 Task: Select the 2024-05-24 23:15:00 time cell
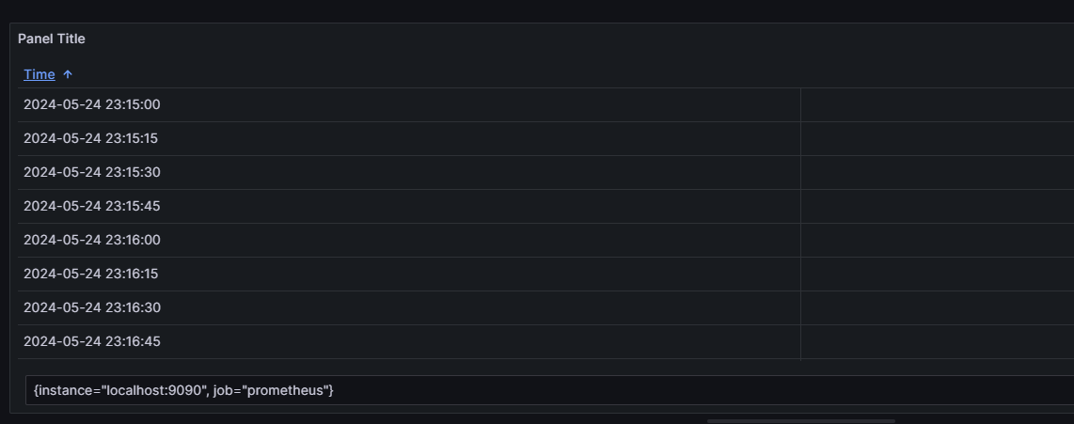[92, 104]
